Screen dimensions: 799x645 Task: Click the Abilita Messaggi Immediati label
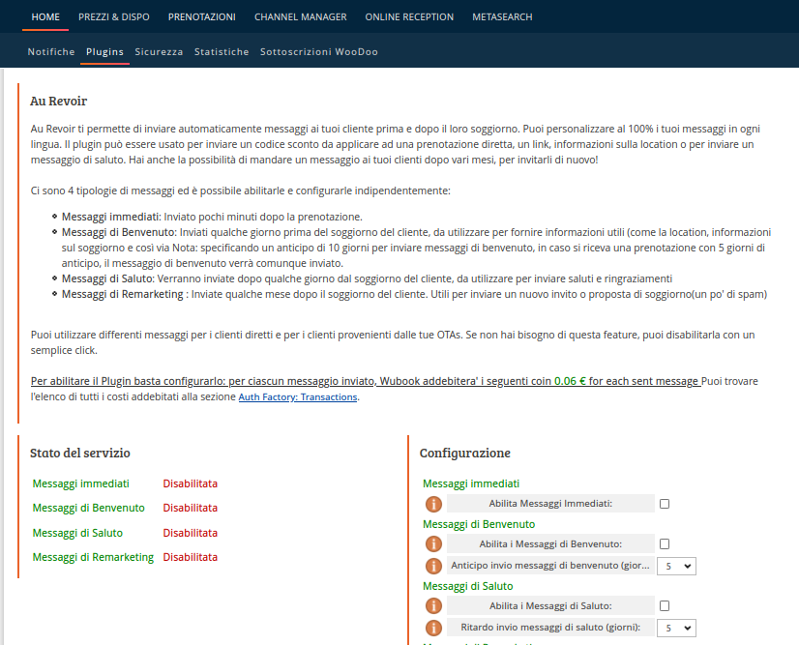pos(550,504)
